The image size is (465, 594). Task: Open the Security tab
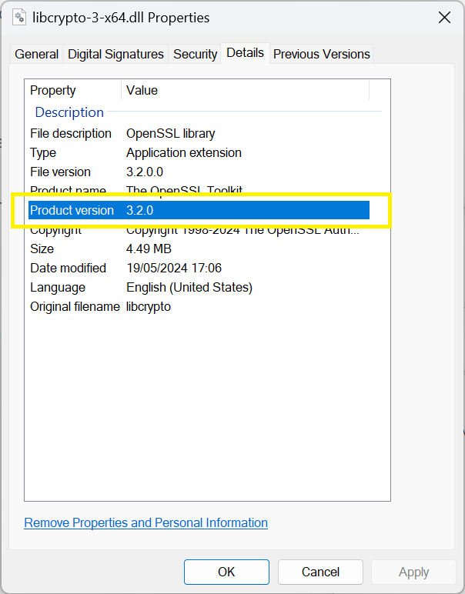(195, 54)
